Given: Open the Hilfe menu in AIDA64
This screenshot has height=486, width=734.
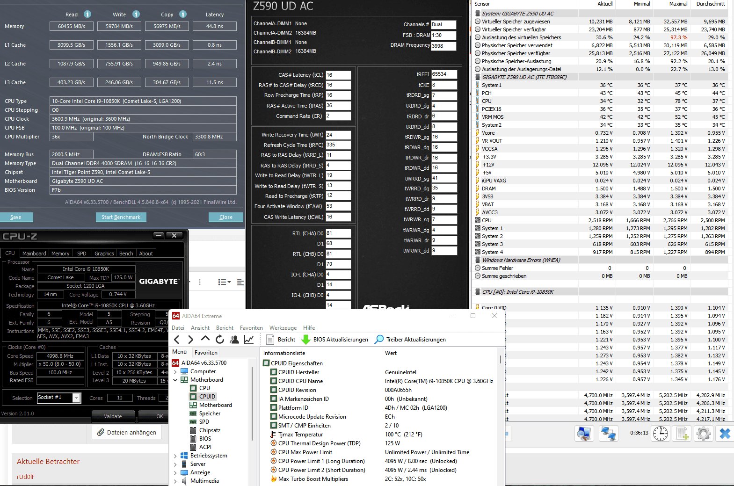Looking at the screenshot, I should 309,328.
